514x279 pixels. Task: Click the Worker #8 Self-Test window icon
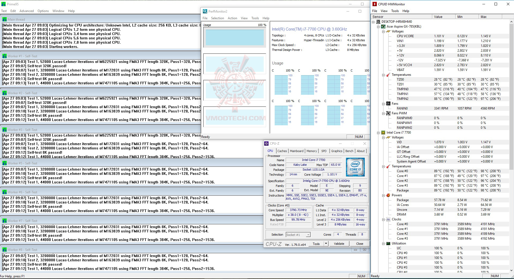(5, 250)
